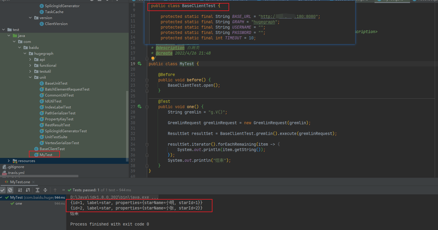Open the yellow light bulb intention actions

click(153, 59)
